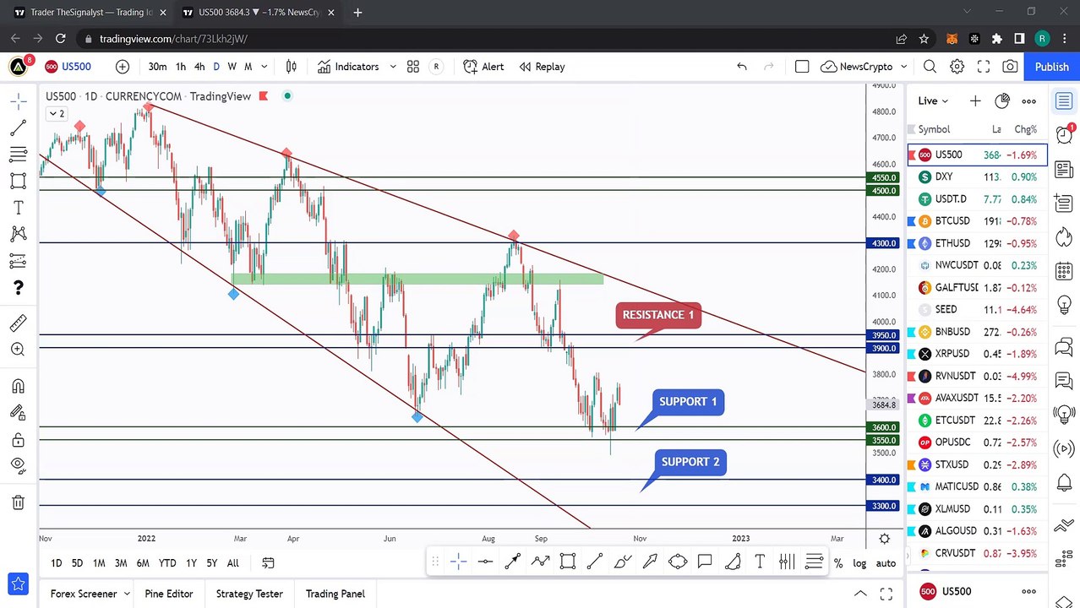The width and height of the screenshot is (1080, 608).
Task: Open chart settings gear in top toolbar
Action: coord(957,67)
